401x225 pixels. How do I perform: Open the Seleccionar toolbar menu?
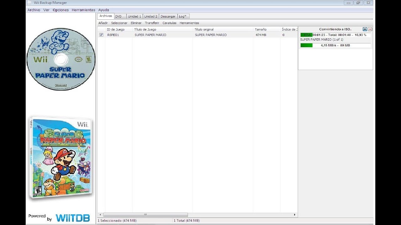coord(119,23)
